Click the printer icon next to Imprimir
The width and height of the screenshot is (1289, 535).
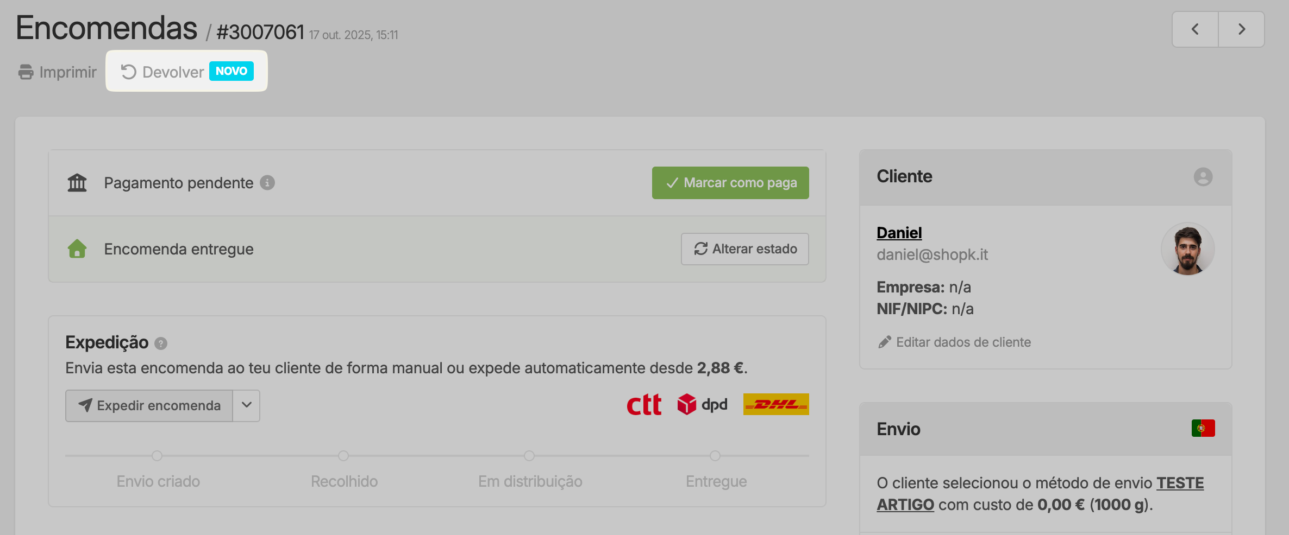point(26,72)
